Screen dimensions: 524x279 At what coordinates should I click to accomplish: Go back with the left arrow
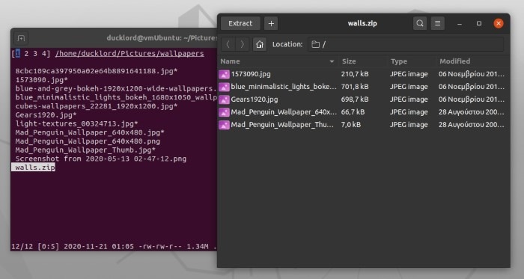coord(228,44)
